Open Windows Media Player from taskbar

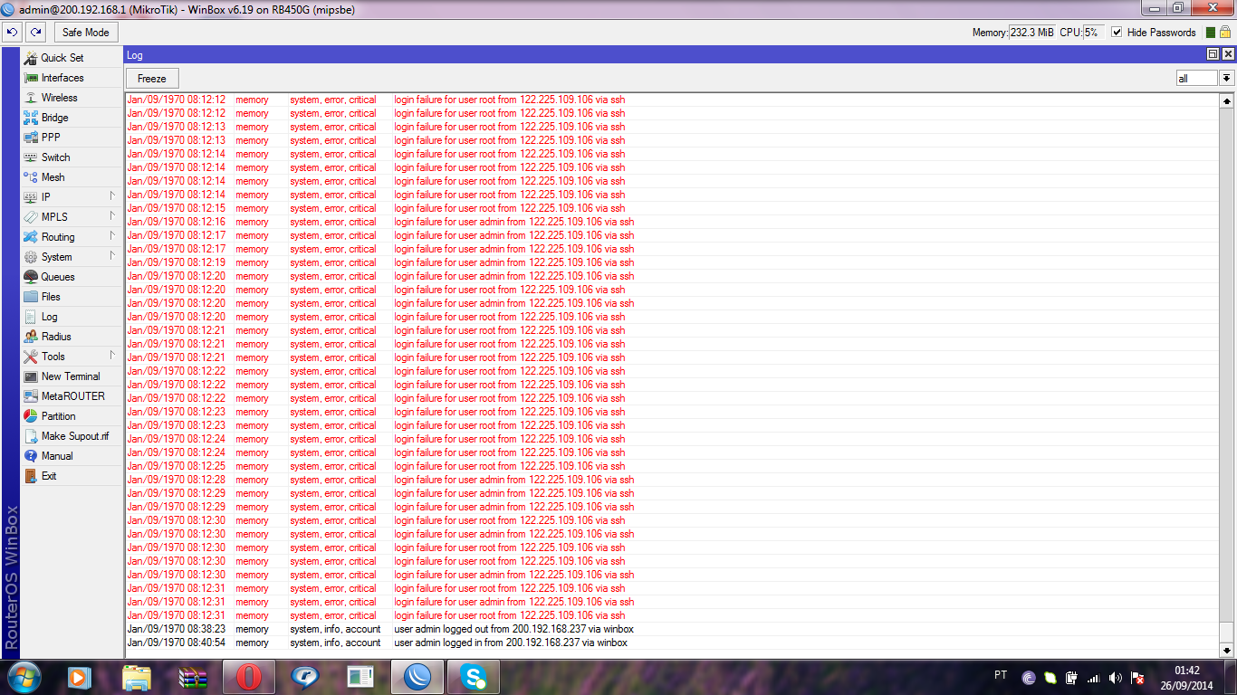click(80, 676)
